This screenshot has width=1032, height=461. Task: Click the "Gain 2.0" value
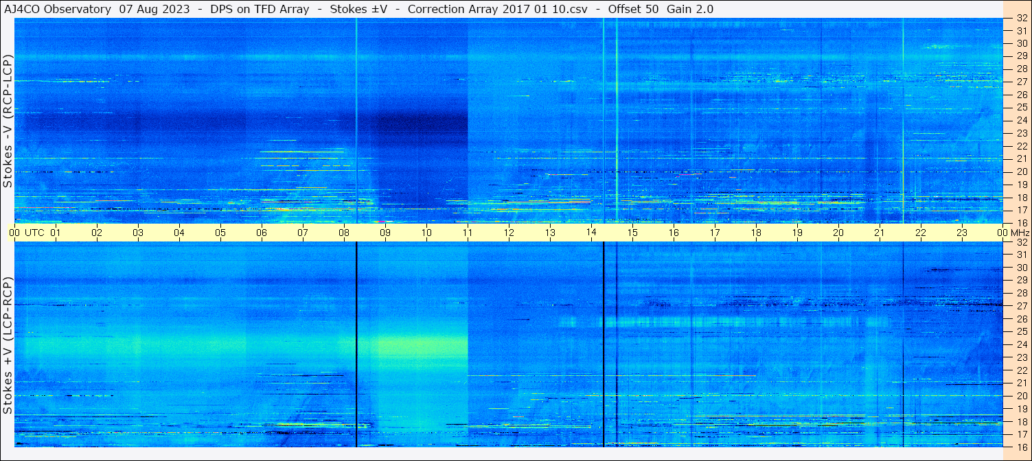690,9
